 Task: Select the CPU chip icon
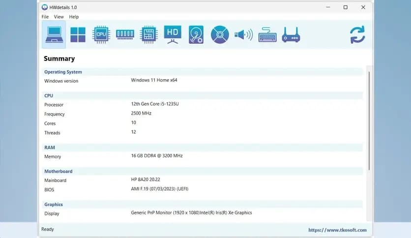coord(101,34)
